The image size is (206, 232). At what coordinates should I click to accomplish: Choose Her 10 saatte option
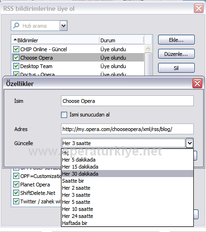coord(127,209)
